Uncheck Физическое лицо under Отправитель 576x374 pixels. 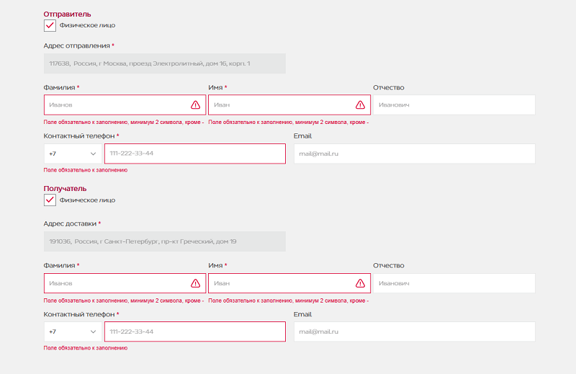50,25
